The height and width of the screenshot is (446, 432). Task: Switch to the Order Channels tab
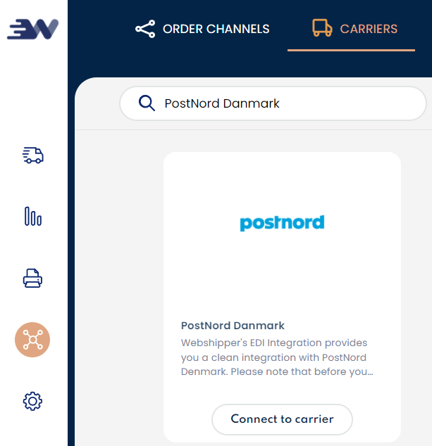coord(202,29)
